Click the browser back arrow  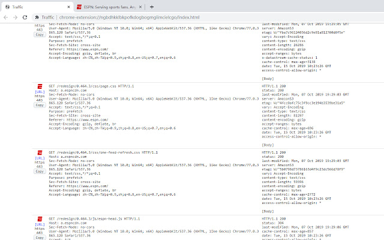coord(7,18)
